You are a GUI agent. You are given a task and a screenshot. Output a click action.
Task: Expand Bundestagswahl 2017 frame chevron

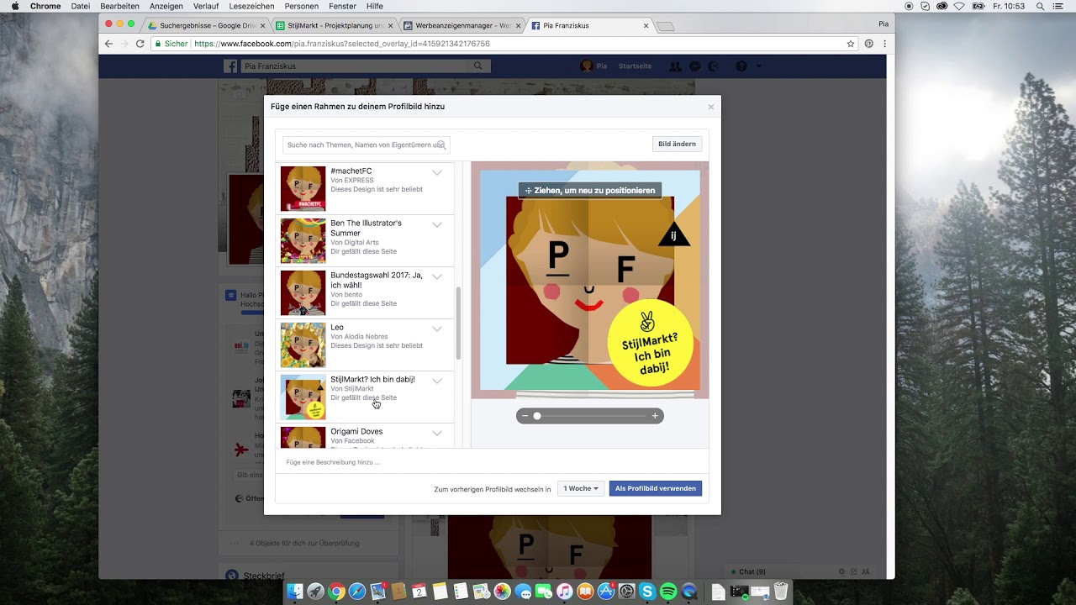point(437,276)
